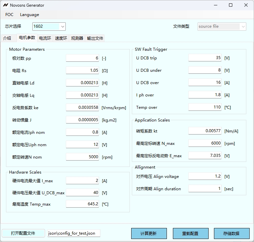Switch to the 电流环 tab

[x=45, y=38]
